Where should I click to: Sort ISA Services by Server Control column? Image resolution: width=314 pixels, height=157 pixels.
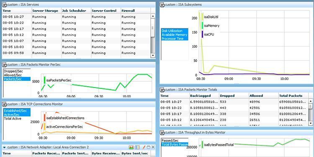[x=106, y=10]
